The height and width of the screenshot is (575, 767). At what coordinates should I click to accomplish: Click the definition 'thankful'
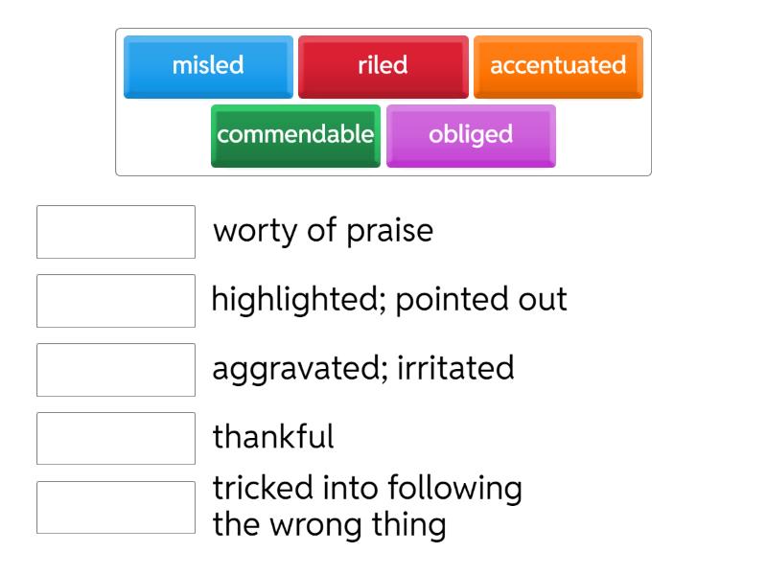point(271,438)
